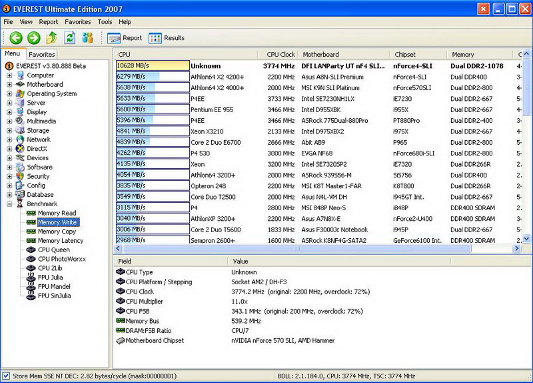Viewport: 533px width, 383px height.
Task: Open the Favorites menu
Action: tap(78, 22)
